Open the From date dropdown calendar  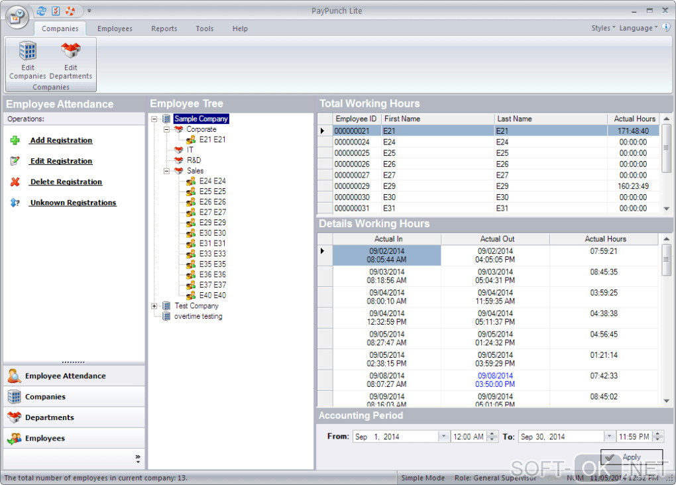coord(443,437)
